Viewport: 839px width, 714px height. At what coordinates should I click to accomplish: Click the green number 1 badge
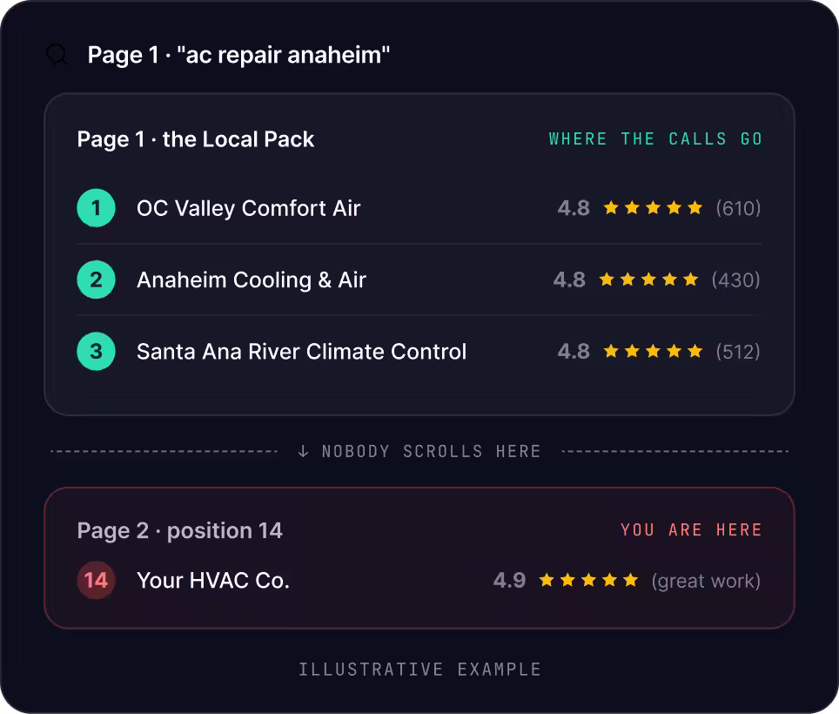pos(97,208)
